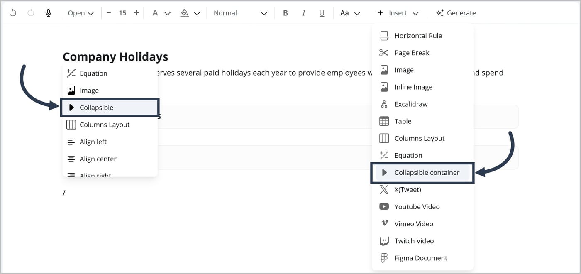Toggle bold formatting
Viewport: 581px width, 274px height.
coord(286,13)
